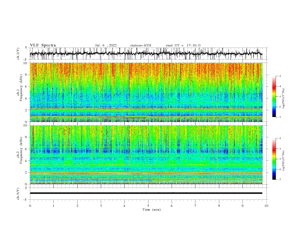Image resolution: width=300 pixels, height=231 pixels.
Task: Click time axis tick label "8"
Action: click(x=219, y=206)
